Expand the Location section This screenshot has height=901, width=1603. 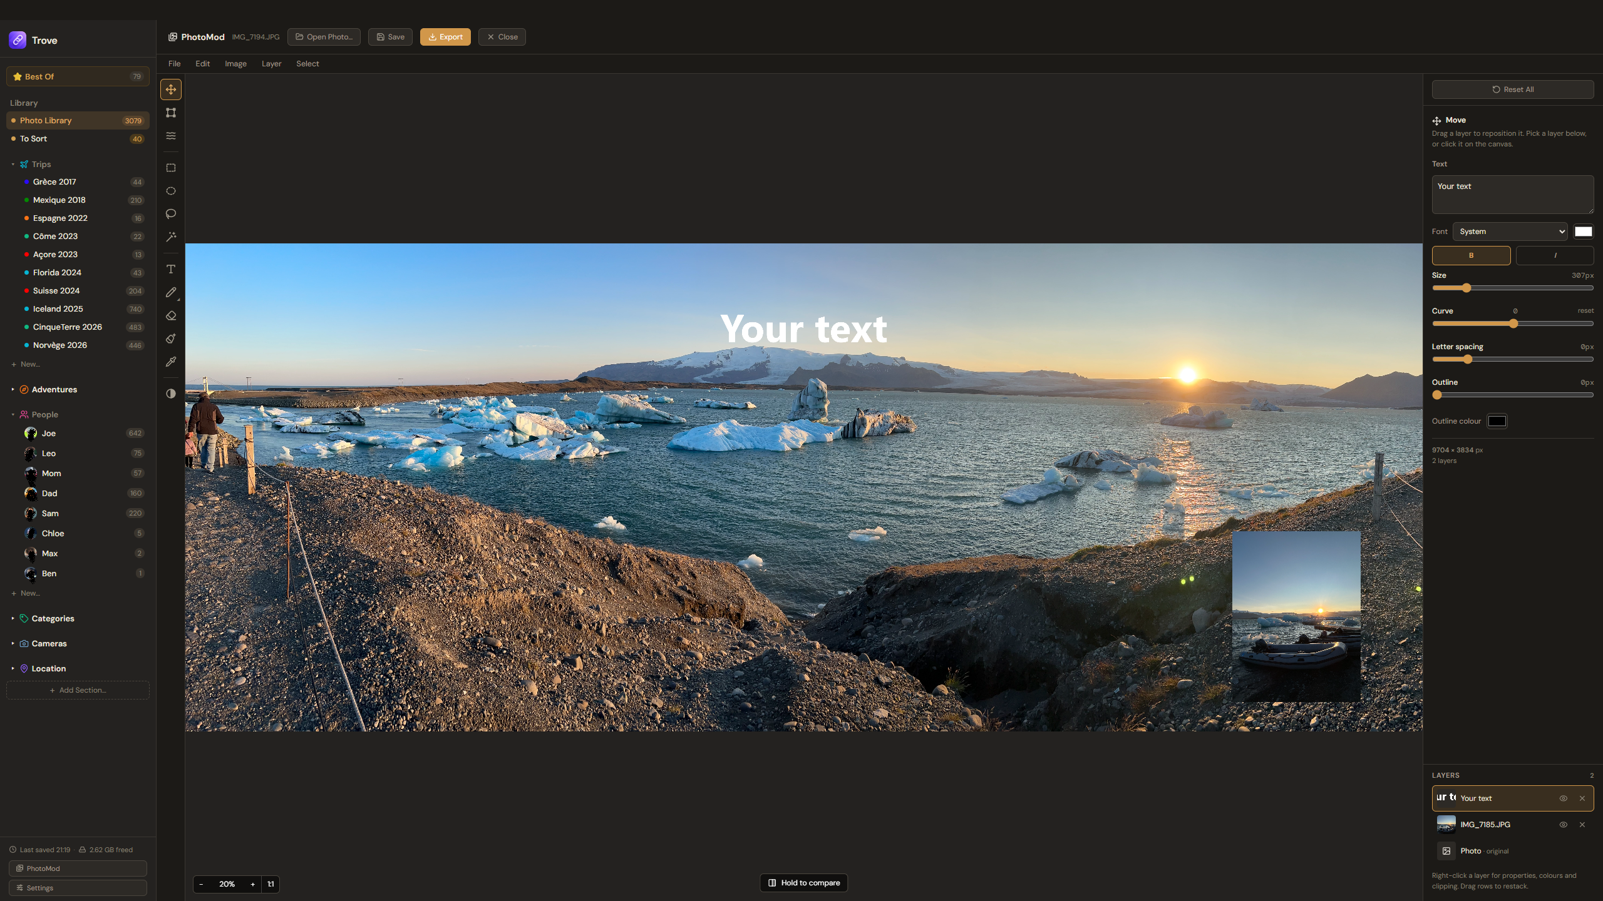pos(13,669)
